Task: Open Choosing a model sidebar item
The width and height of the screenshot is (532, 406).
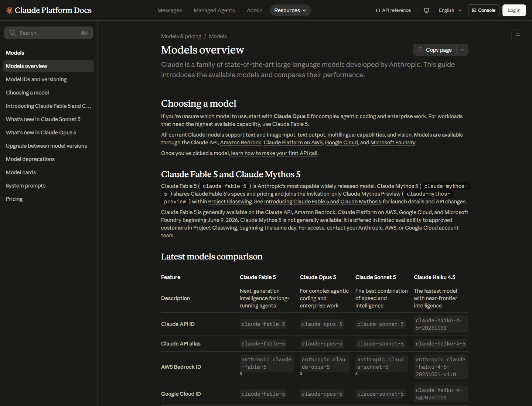Action: pos(48,93)
